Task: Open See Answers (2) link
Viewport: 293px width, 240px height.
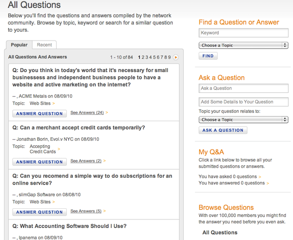Action: pyautogui.click(x=86, y=161)
